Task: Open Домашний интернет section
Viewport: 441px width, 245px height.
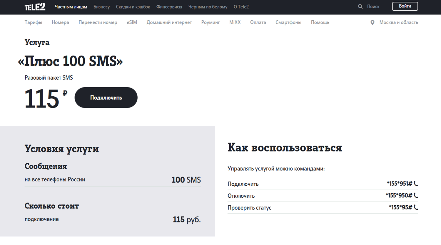Action: coord(169,22)
